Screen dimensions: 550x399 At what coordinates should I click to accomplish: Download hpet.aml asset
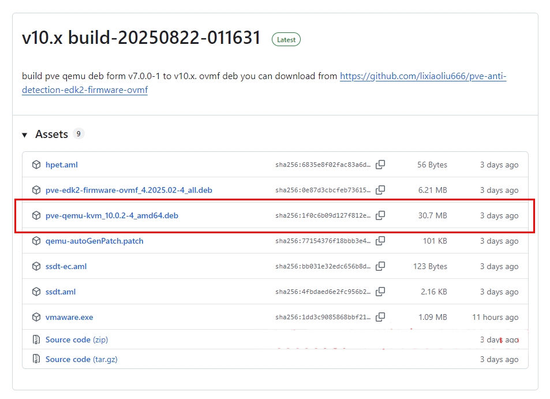pyautogui.click(x=61, y=165)
